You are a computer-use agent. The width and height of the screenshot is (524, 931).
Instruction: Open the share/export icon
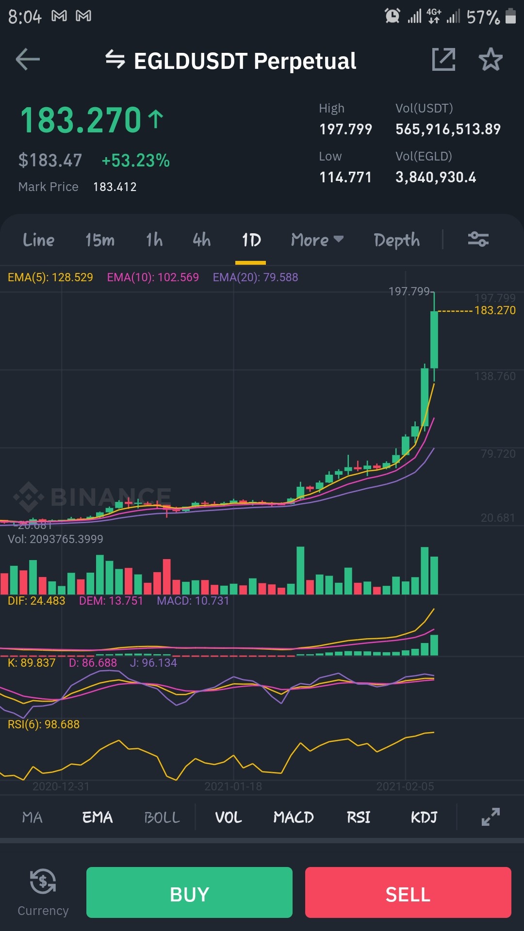tap(443, 60)
